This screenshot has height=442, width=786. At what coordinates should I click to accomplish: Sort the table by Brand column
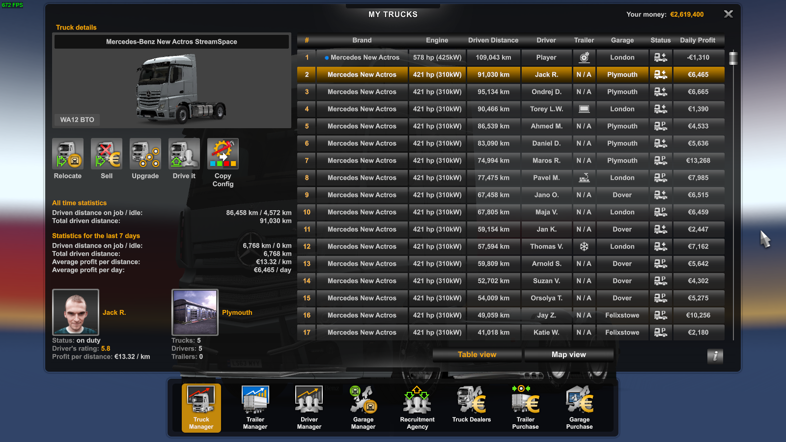coord(362,40)
